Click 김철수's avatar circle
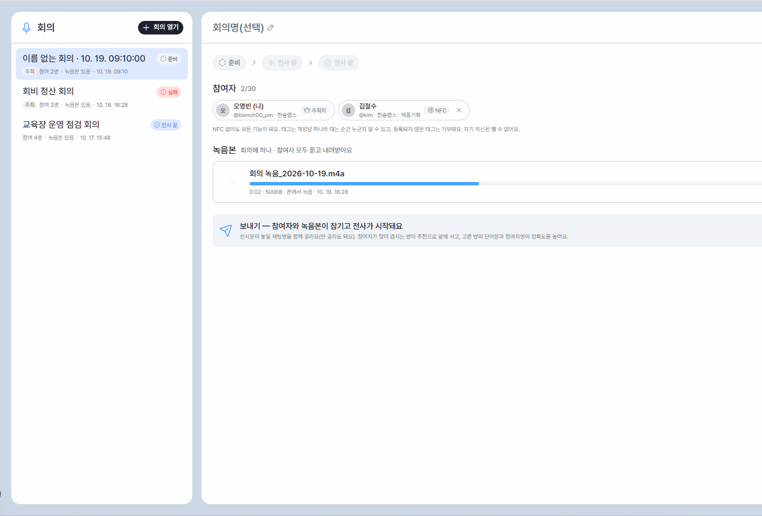This screenshot has width=762, height=516. click(348, 110)
